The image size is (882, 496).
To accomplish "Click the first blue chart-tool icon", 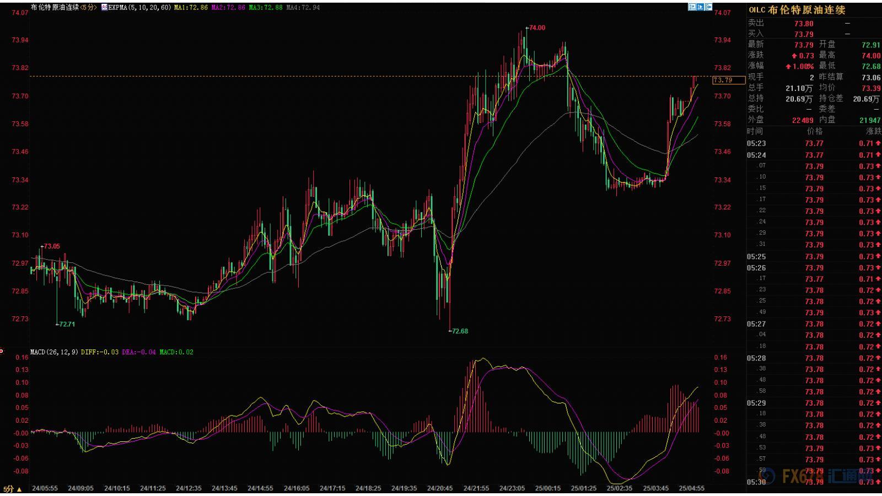I will (691, 7).
